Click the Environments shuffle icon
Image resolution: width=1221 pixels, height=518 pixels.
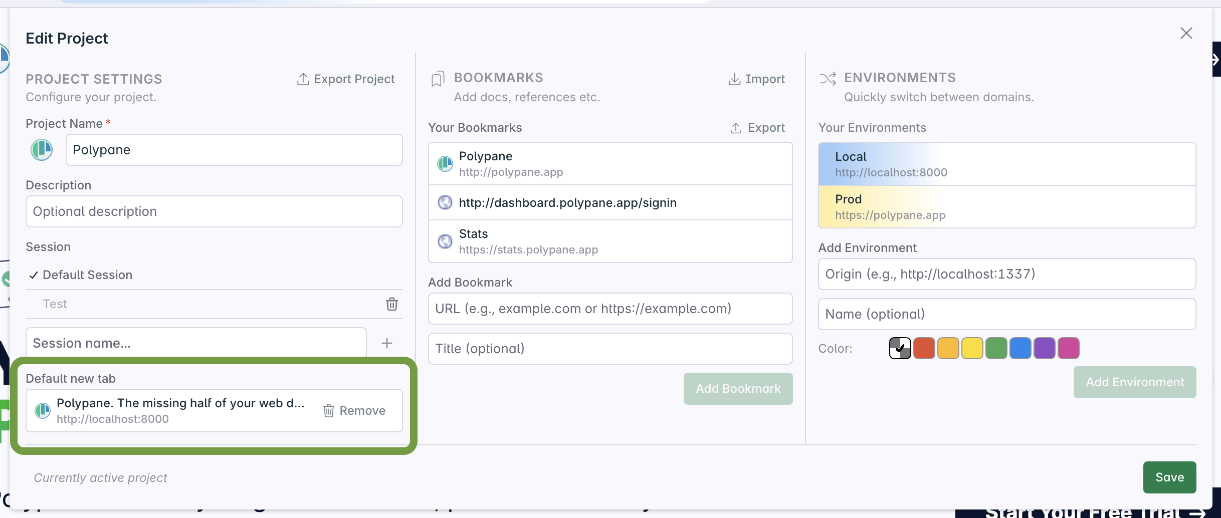pyautogui.click(x=828, y=79)
